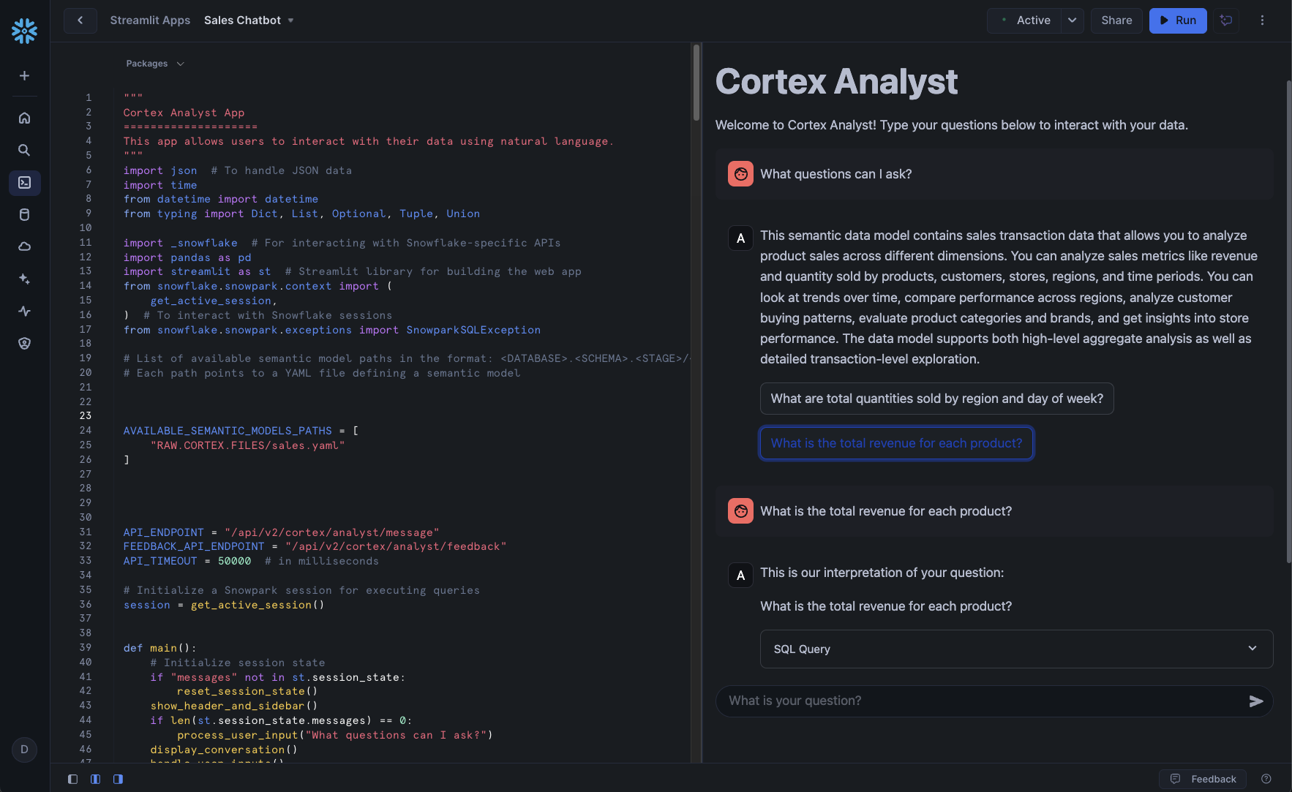The height and width of the screenshot is (792, 1292).
Task: Open the Admin shield icon in sidebar
Action: pos(24,343)
